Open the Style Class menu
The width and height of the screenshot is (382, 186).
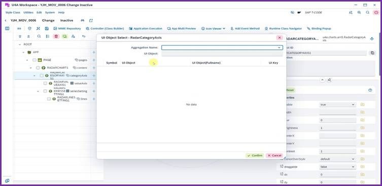[x=13, y=13]
